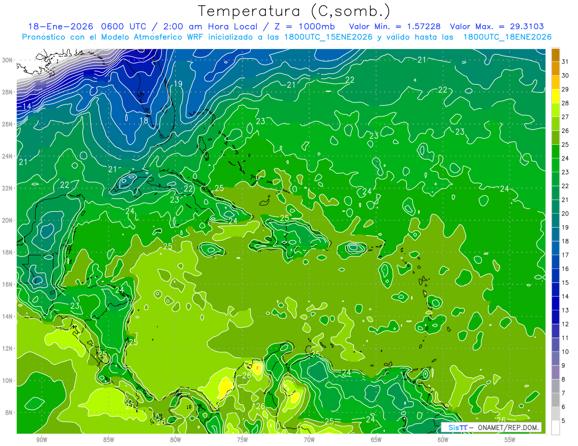The width and height of the screenshot is (578, 446).
Task: Click the legend value "15" on color bar
Action: (565, 282)
